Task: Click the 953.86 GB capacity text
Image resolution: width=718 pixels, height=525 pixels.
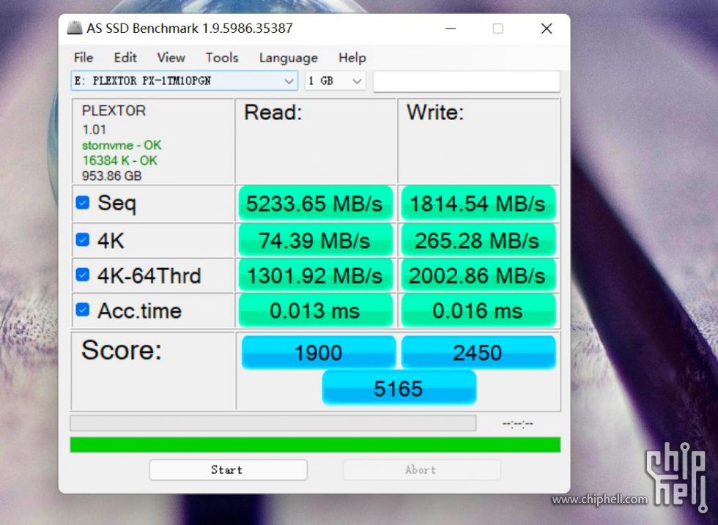Action: [111, 176]
